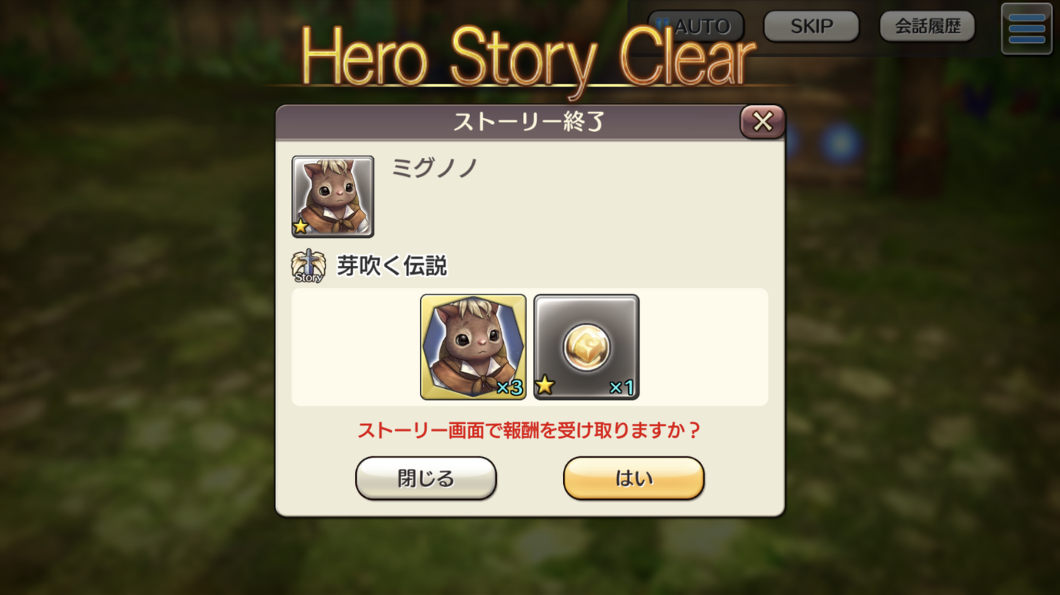Viewport: 1060px width, 595px height.
Task: Select the gold coin reward icon
Action: [x=587, y=347]
